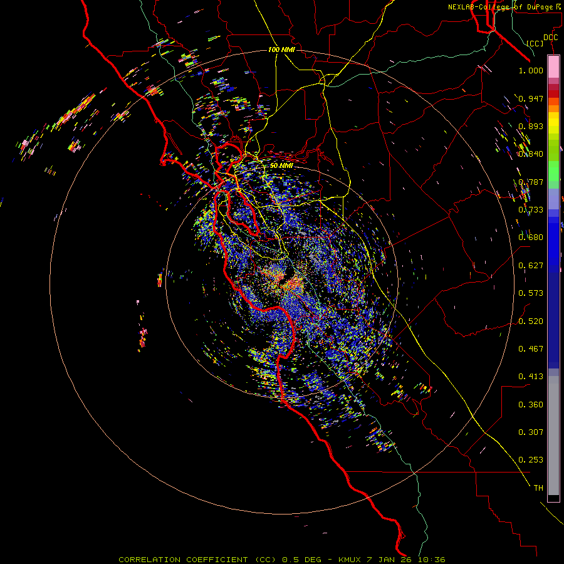Click the 0.787 legend value
Image resolution: width=564 pixels, height=564 pixels.
[531, 182]
